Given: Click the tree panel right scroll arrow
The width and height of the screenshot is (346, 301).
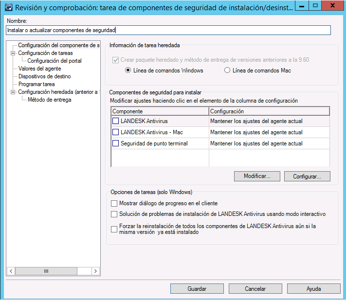Looking at the screenshot, I should click(x=95, y=271).
